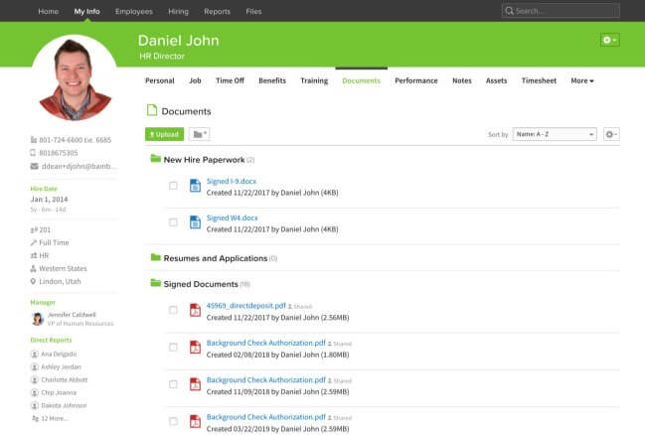Image resolution: width=645 pixels, height=435 pixels.
Task: Click the New Hire Paperwork folder icon
Action: 155,159
